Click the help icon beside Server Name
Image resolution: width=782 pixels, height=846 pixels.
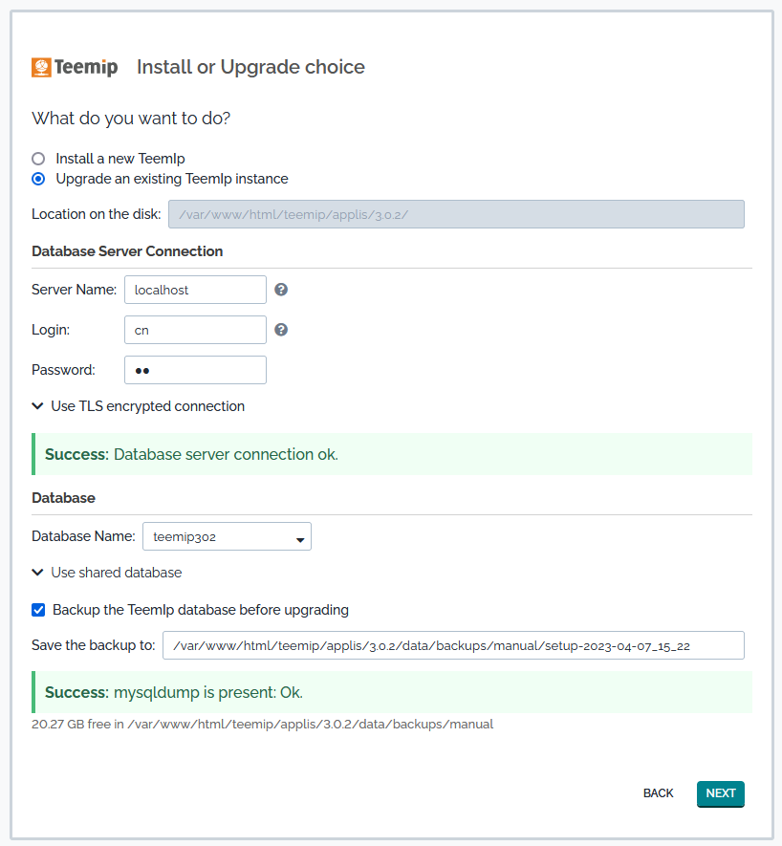pos(281,290)
